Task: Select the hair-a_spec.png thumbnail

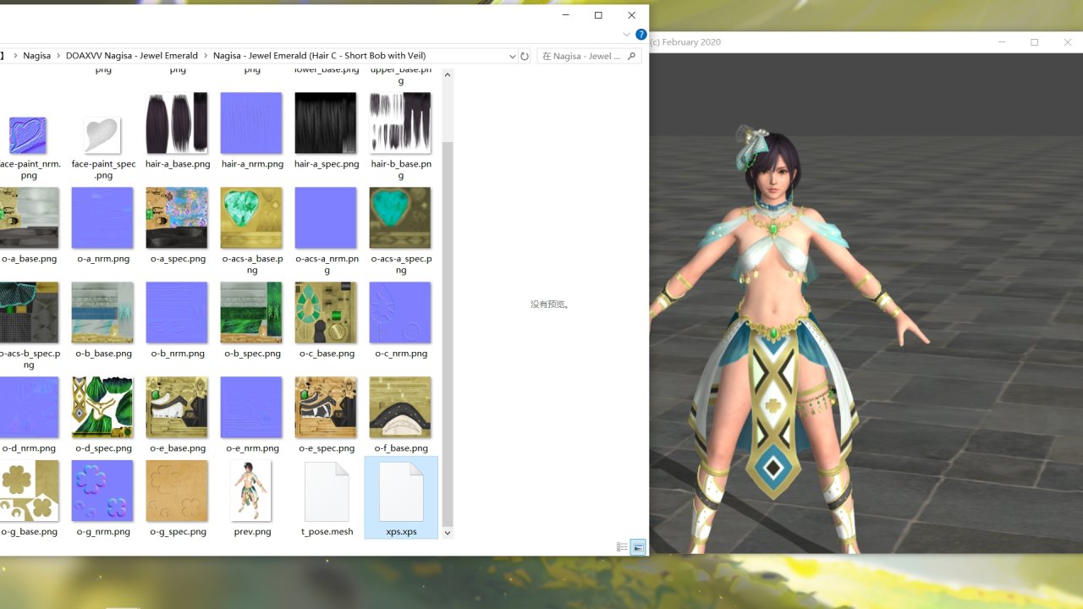Action: 326,123
